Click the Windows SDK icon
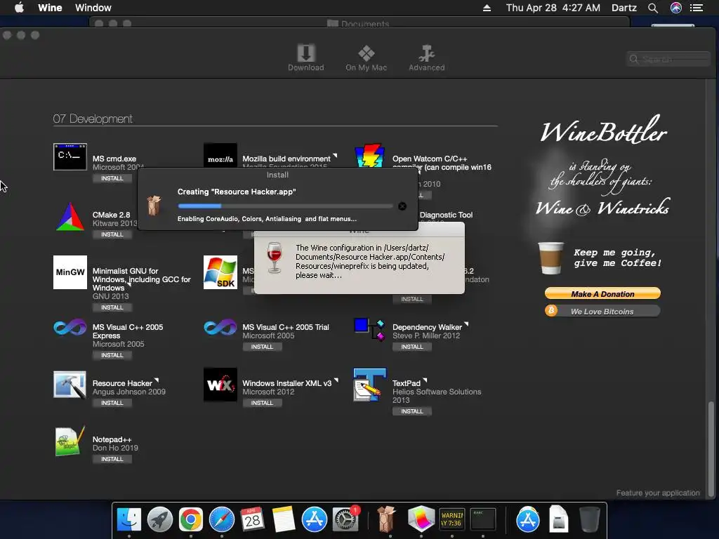 [220, 272]
